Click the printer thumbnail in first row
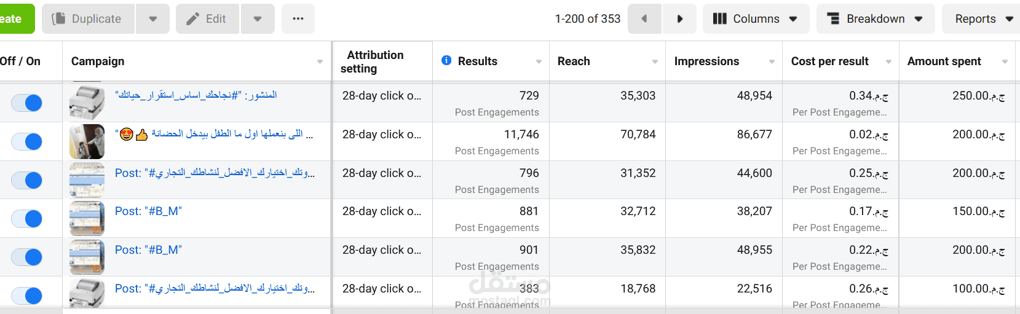Image resolution: width=1020 pixels, height=314 pixels. click(87, 103)
